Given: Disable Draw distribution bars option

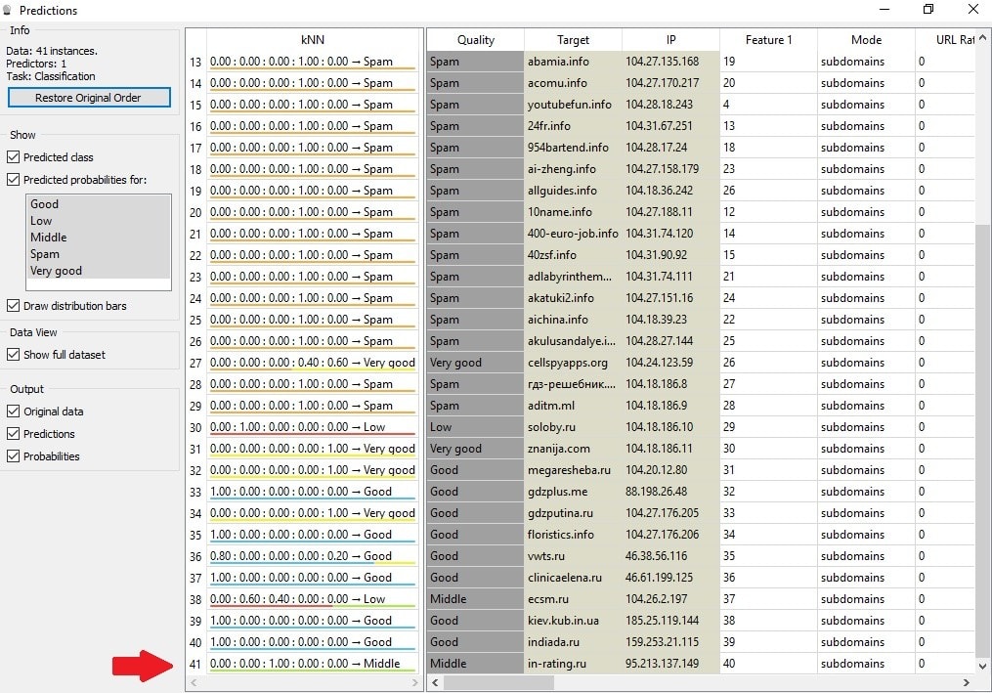Looking at the screenshot, I should coord(14,306).
